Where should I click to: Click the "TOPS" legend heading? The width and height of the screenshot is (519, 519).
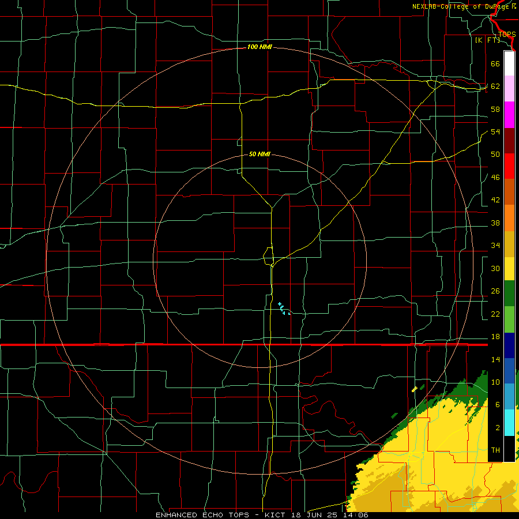click(507, 35)
